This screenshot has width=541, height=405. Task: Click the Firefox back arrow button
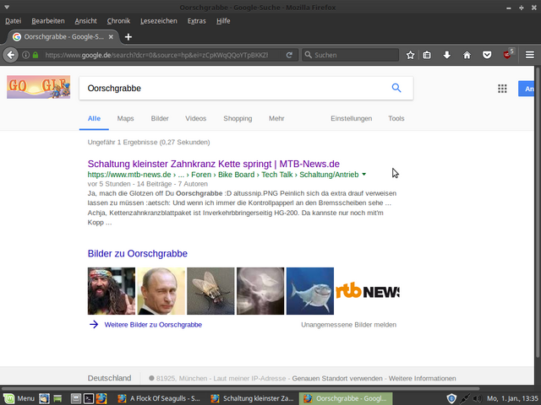[11, 55]
